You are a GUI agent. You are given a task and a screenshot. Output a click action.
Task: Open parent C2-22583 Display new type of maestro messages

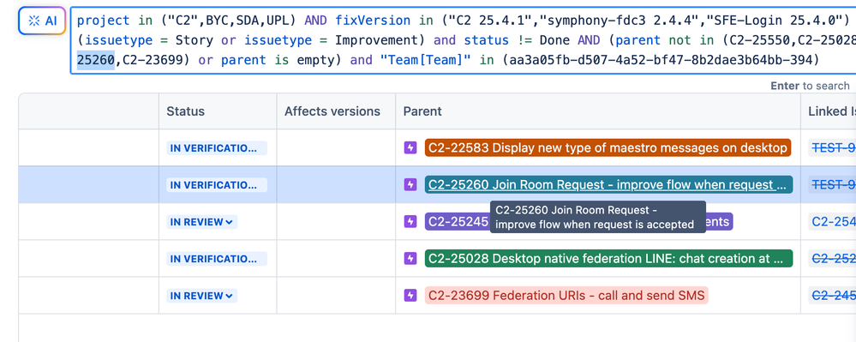point(608,147)
